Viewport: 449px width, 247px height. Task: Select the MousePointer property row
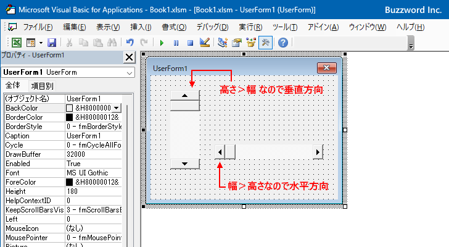coord(64,238)
